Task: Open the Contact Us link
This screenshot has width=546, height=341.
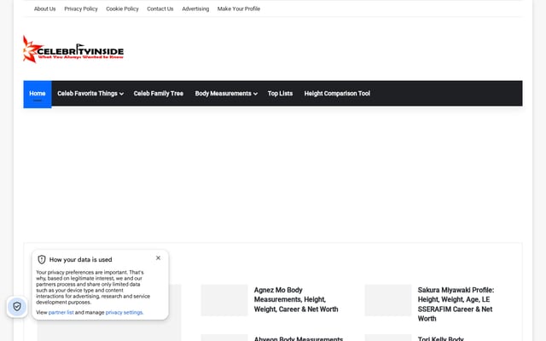Action: click(160, 9)
